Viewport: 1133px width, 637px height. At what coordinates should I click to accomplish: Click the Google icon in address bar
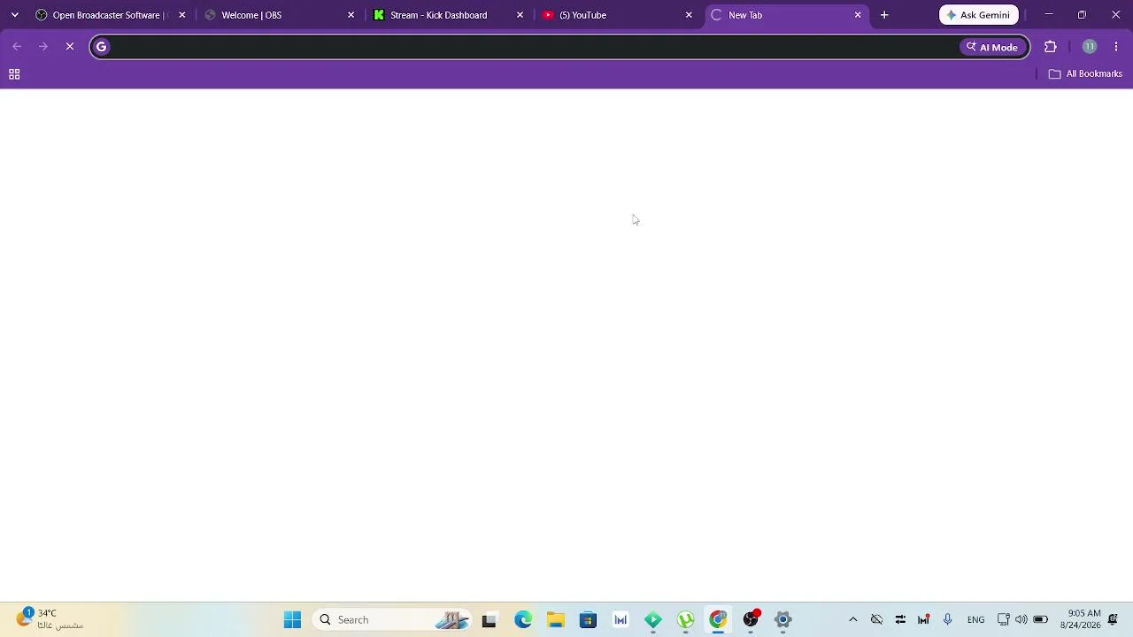tap(102, 47)
